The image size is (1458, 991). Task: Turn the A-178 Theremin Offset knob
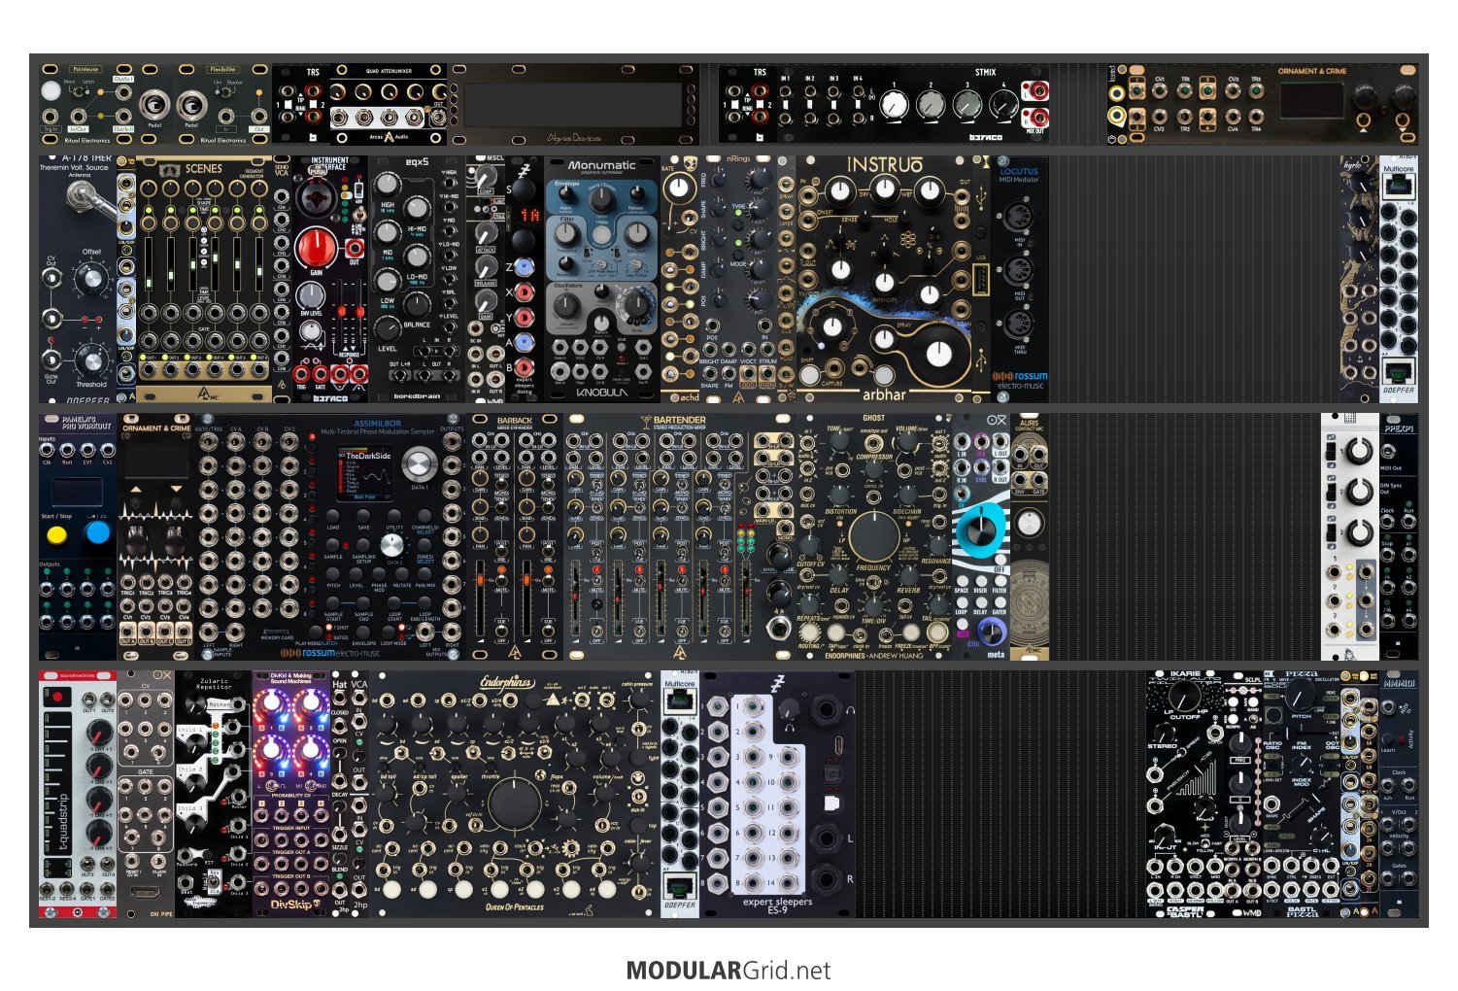pos(91,279)
